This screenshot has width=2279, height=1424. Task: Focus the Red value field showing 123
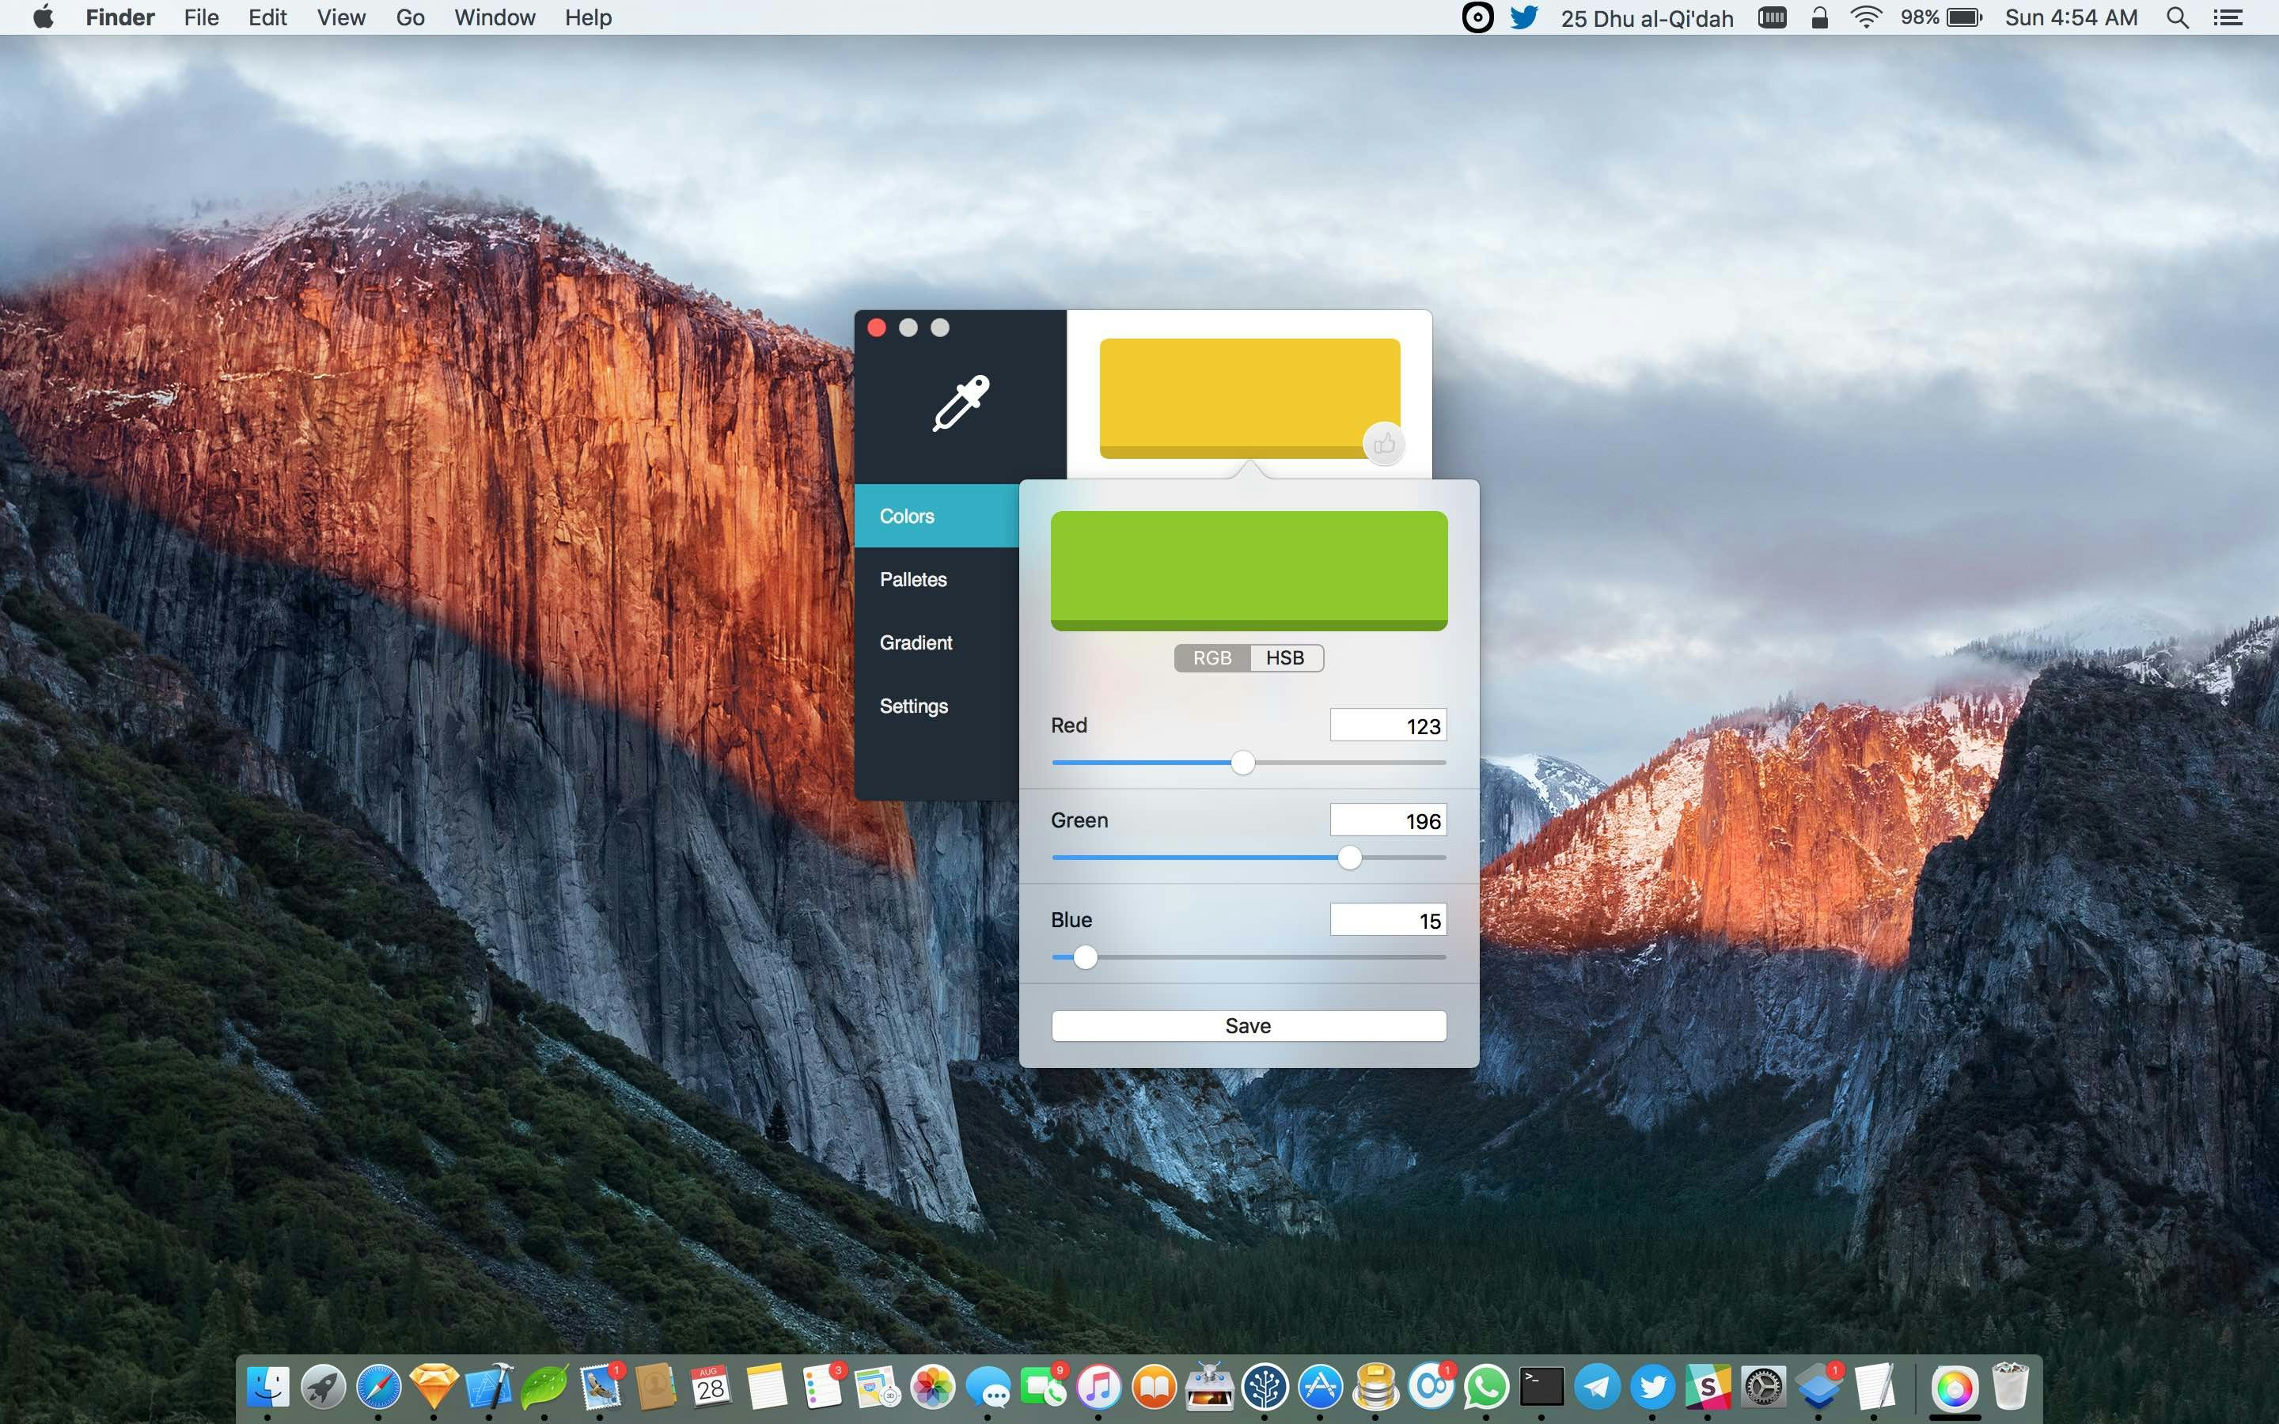tap(1387, 726)
